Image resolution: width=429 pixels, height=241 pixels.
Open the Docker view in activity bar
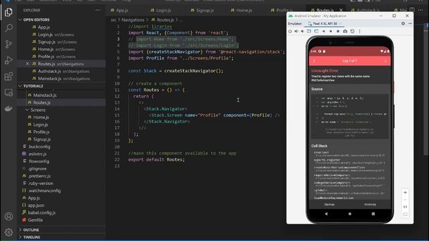point(9,108)
